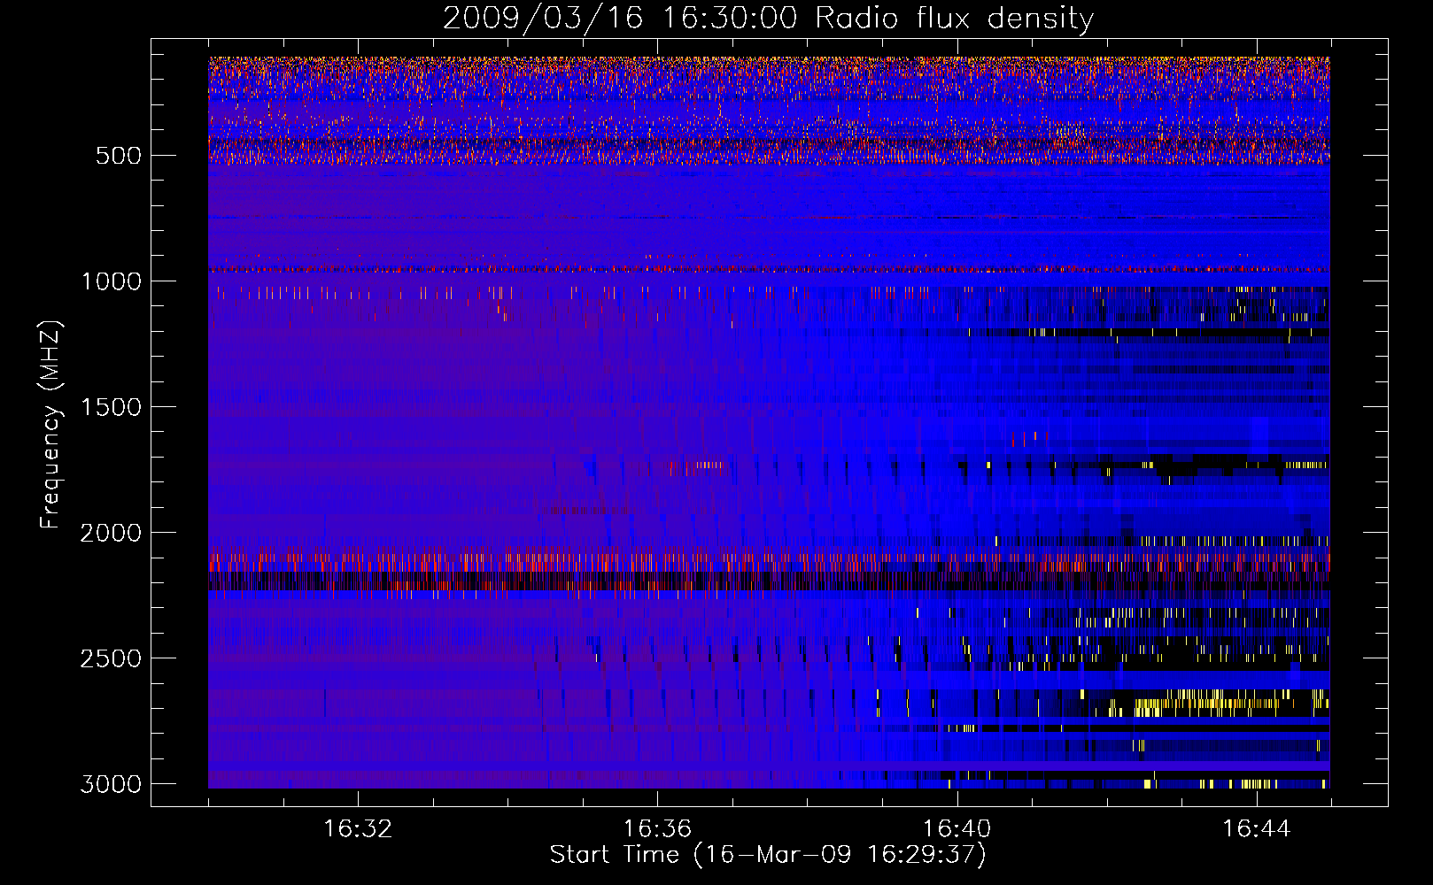Click the 16:32 time tick label
The height and width of the screenshot is (885, 1433).
[358, 829]
